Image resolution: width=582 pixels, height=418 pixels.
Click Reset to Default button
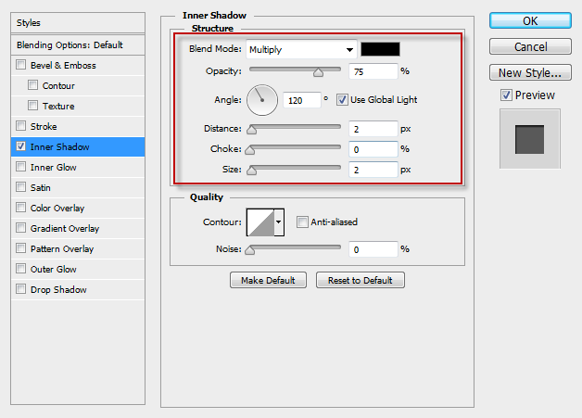(360, 280)
